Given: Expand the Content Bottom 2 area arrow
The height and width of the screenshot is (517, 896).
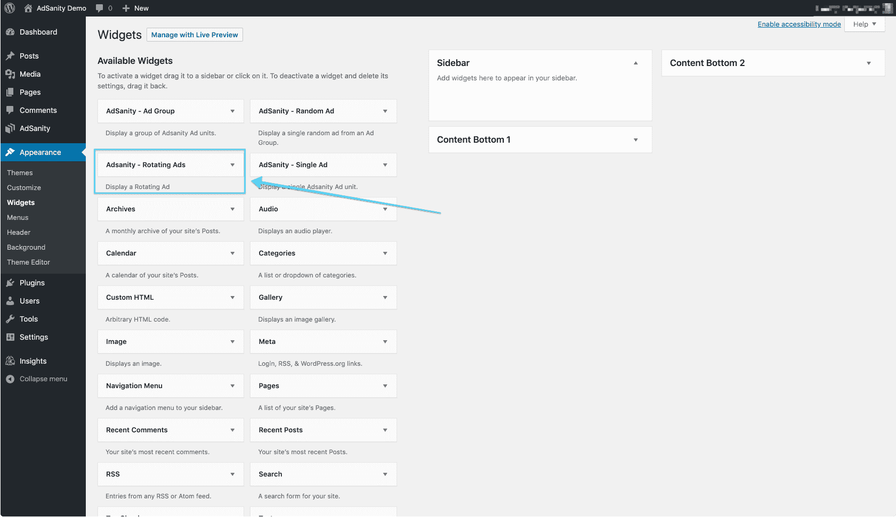Looking at the screenshot, I should coord(868,63).
